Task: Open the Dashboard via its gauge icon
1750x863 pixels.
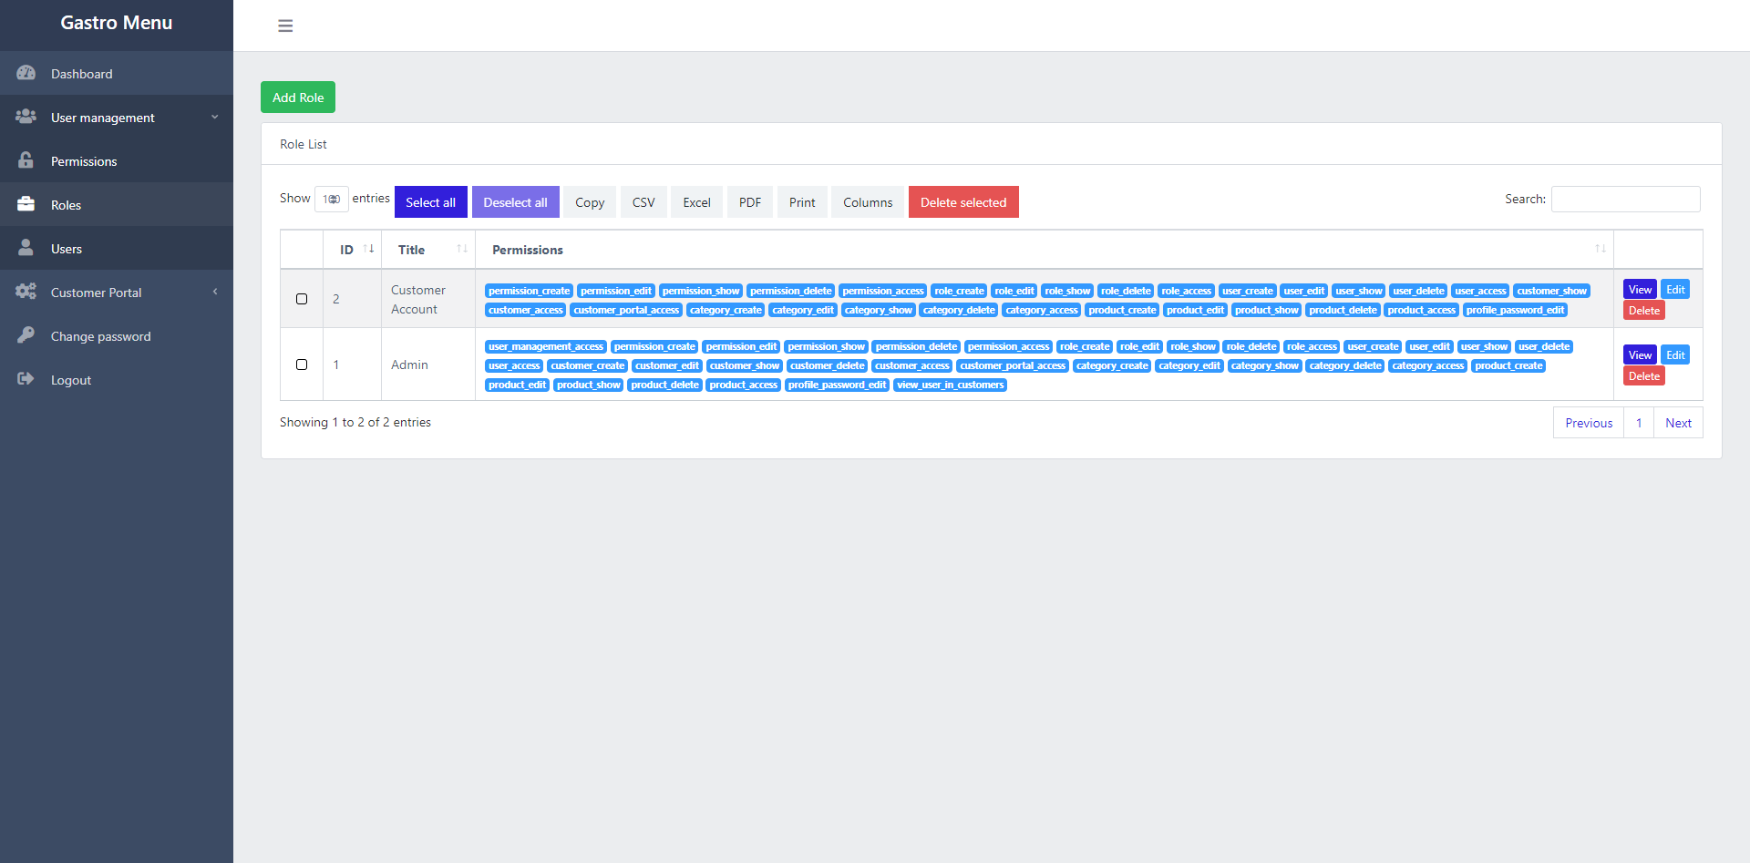Action: (x=26, y=73)
